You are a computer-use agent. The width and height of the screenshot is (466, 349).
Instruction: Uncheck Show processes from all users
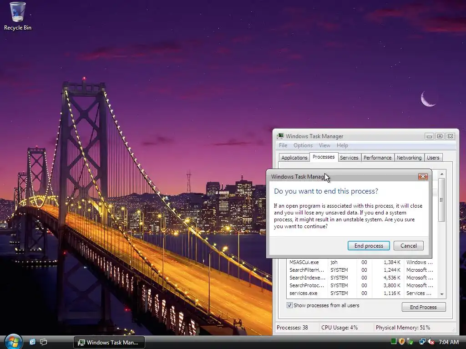(x=289, y=305)
